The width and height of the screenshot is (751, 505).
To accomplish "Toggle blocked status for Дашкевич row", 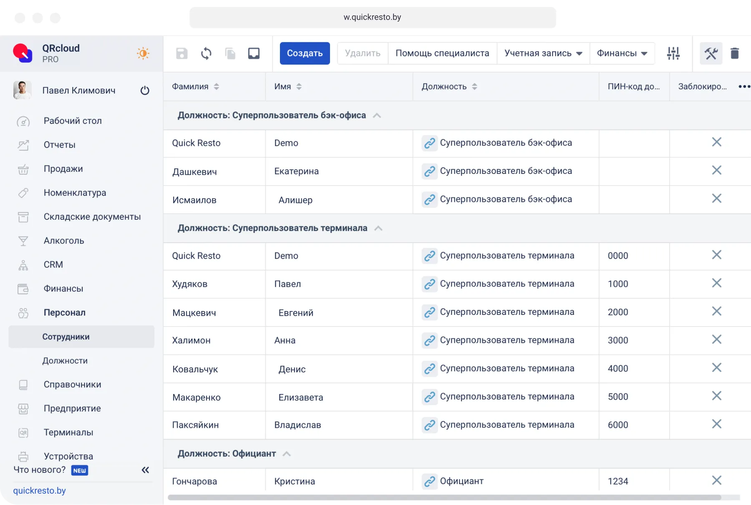I will 716,170.
